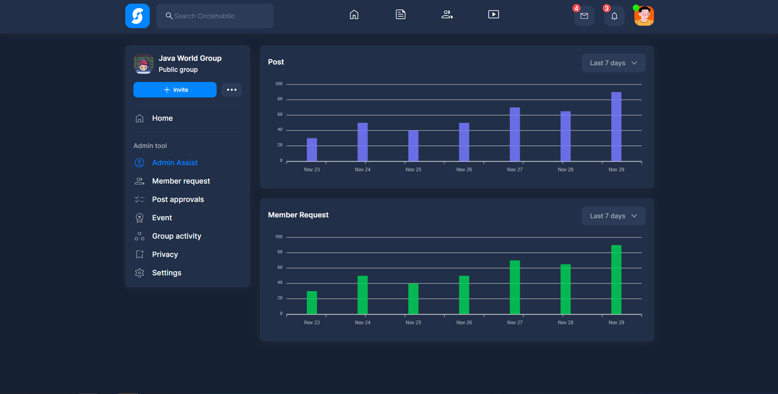Viewport: 778px width, 394px height.
Task: Click Nov 29 bar in Post chart
Action: (616, 127)
